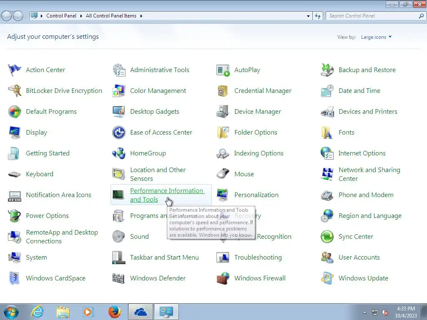Viewport: 427px width, 320px height.
Task: Open the Windows Update icon
Action: click(x=327, y=278)
